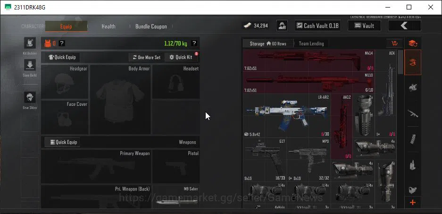
Task: Click the help icon beside the armor value
Action: pyautogui.click(x=62, y=43)
